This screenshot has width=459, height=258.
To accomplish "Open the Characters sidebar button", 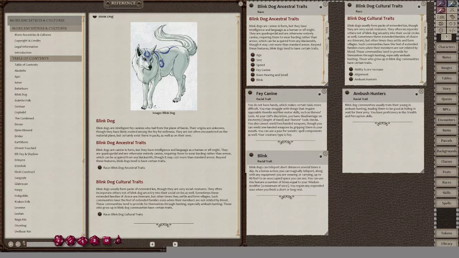I will tap(446, 47).
